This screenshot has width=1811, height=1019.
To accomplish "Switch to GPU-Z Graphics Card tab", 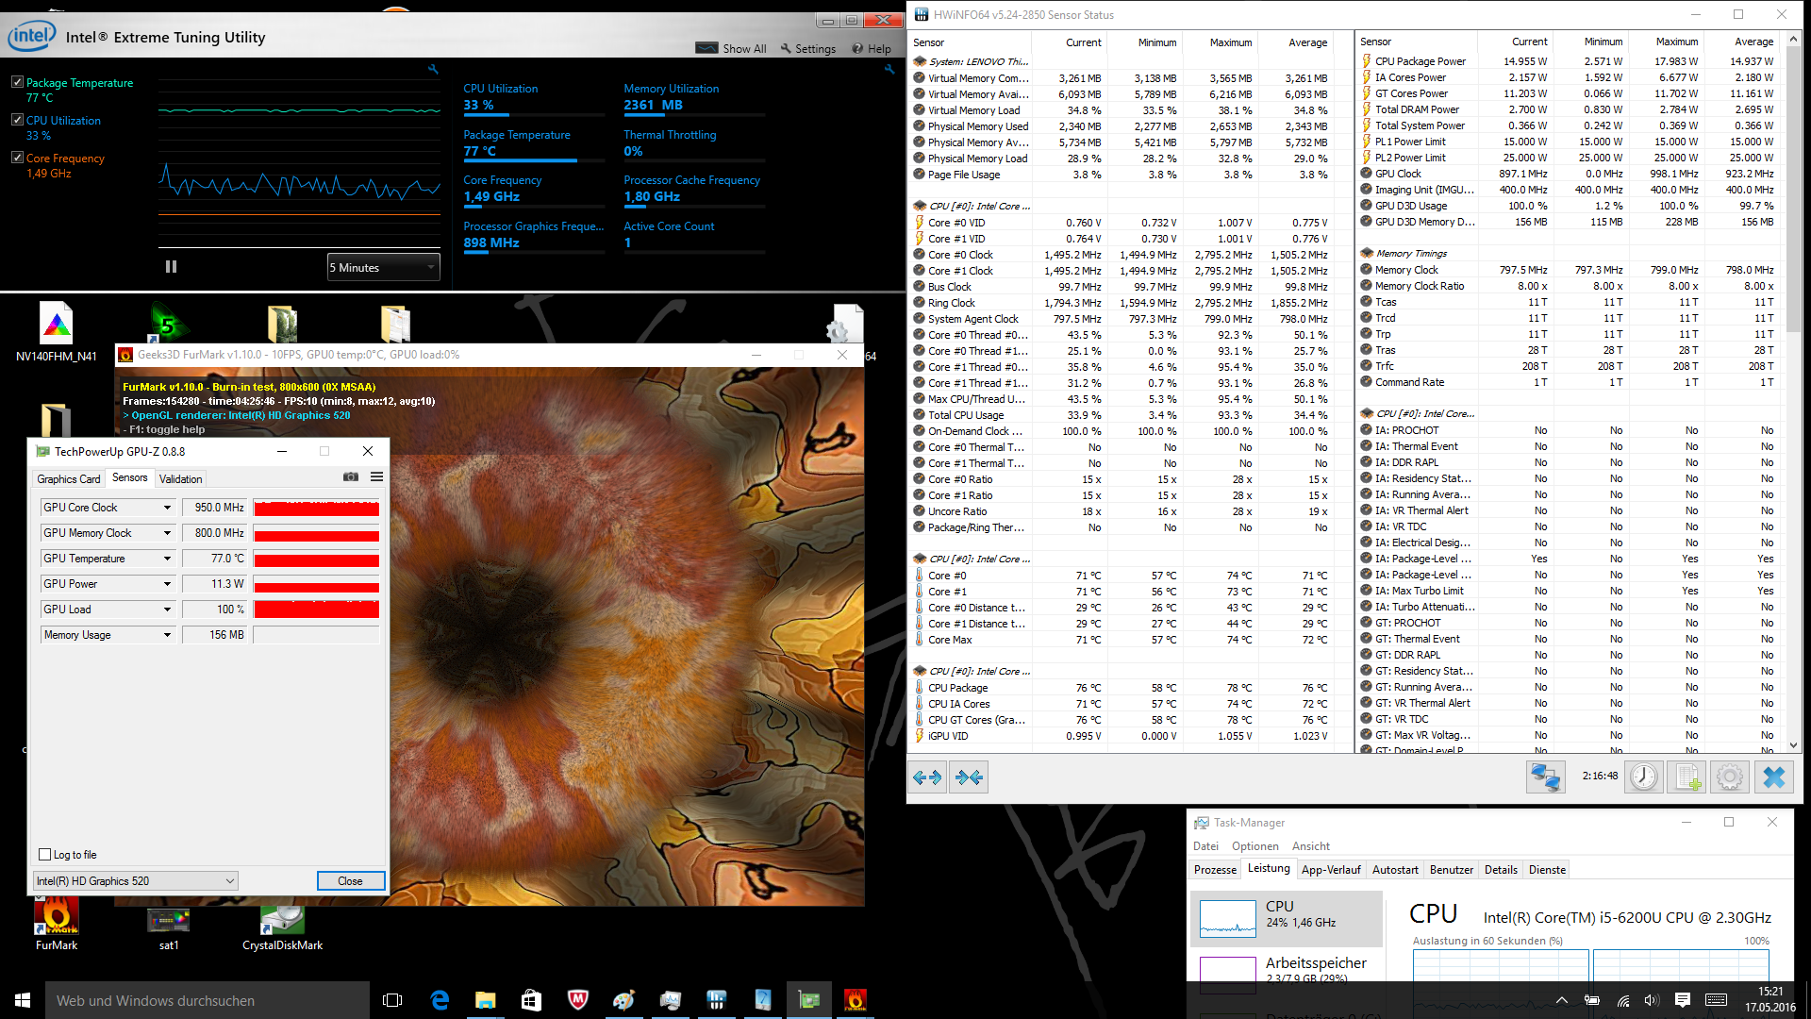I will (68, 479).
